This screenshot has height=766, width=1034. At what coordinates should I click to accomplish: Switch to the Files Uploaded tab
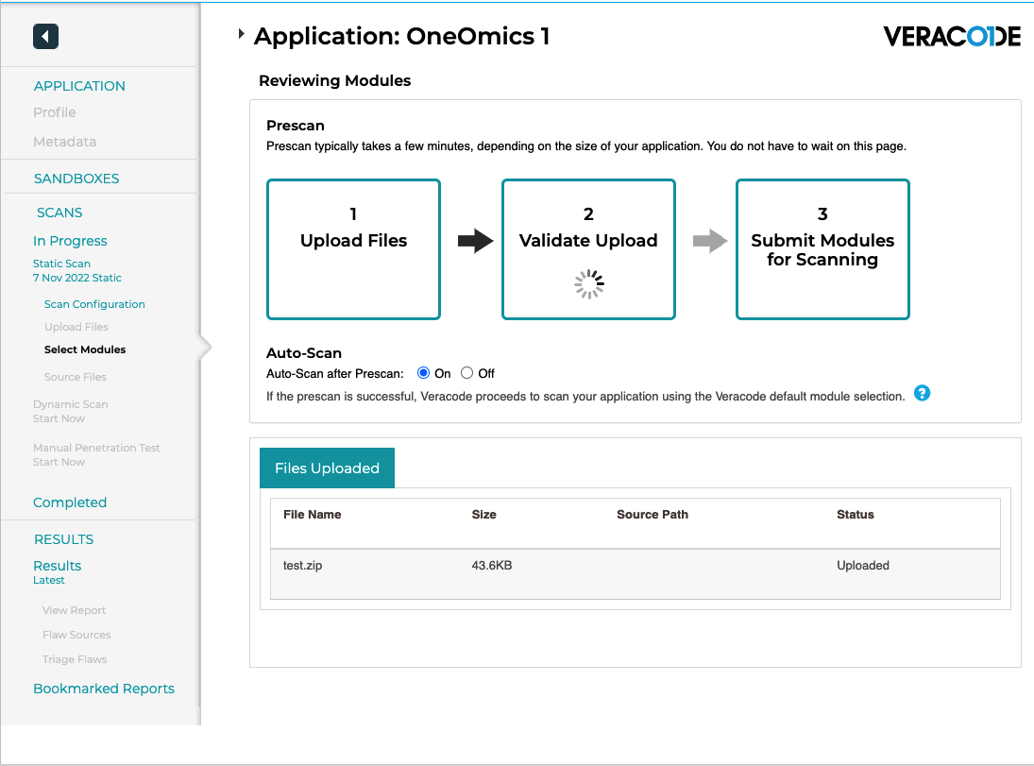click(x=327, y=468)
